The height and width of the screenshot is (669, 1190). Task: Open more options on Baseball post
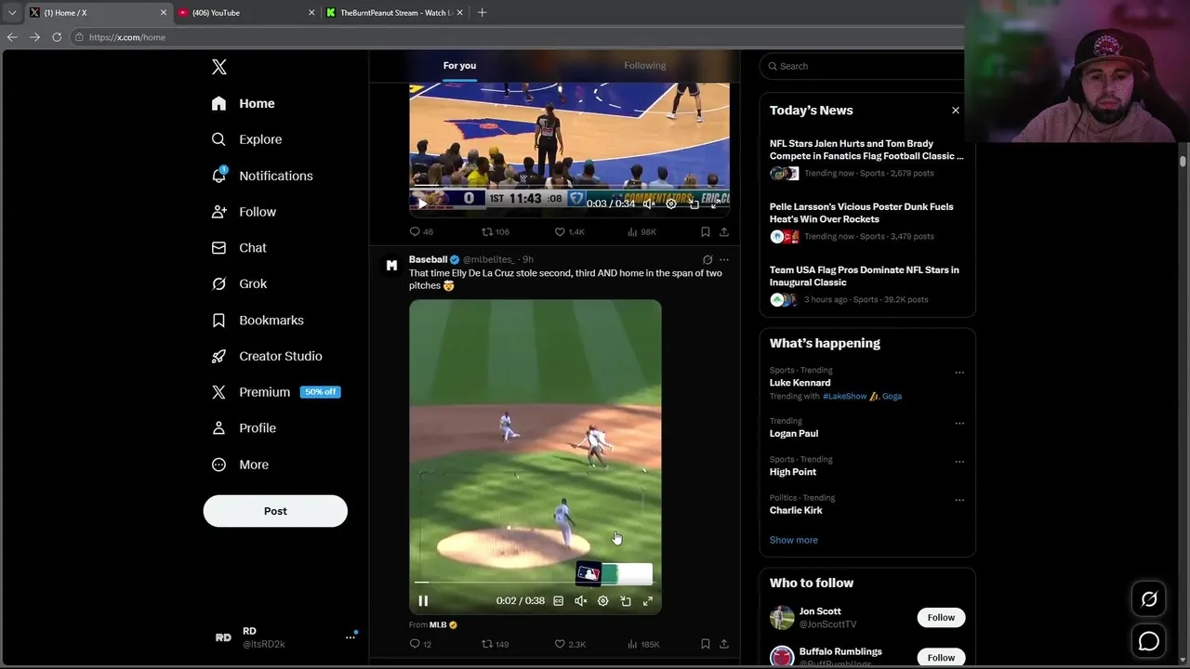[x=724, y=260]
